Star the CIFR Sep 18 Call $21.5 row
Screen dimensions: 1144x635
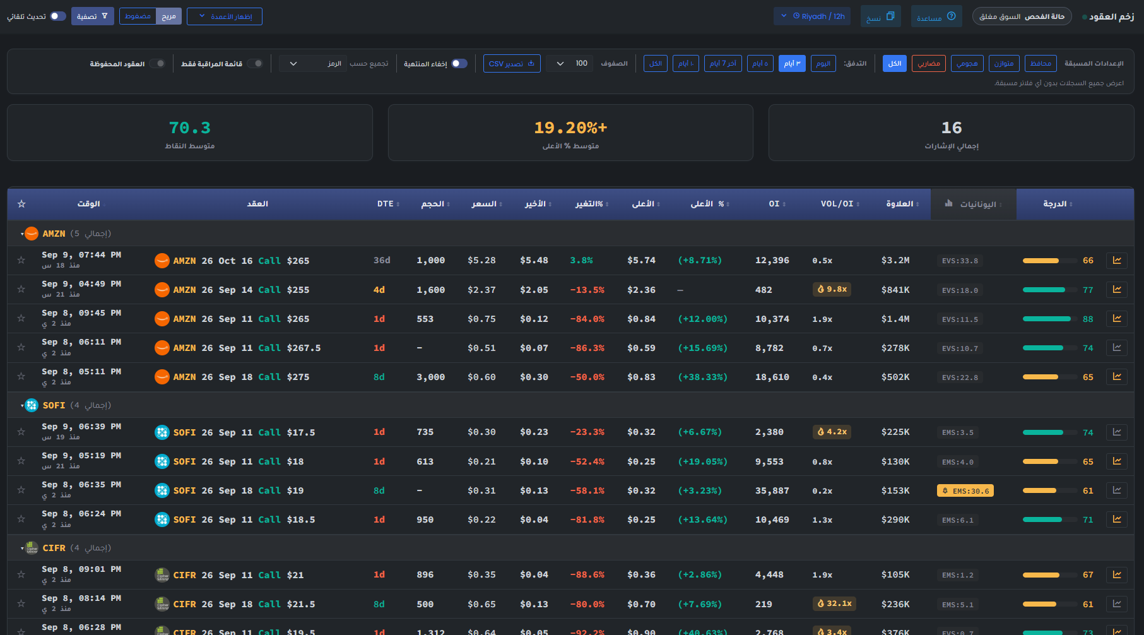21,603
